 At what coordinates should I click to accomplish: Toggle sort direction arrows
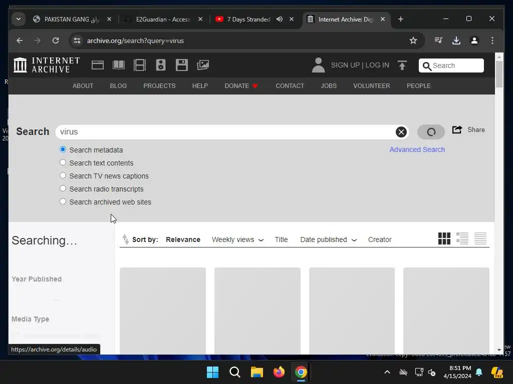click(125, 239)
